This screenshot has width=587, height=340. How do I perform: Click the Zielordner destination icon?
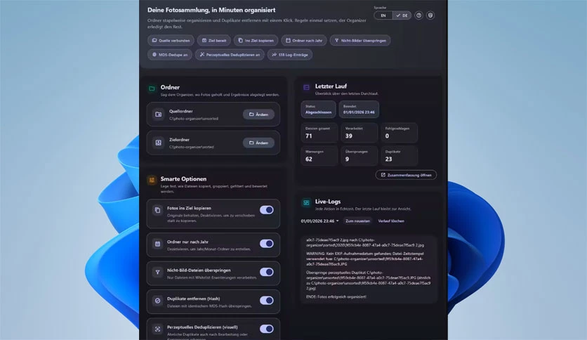(159, 143)
